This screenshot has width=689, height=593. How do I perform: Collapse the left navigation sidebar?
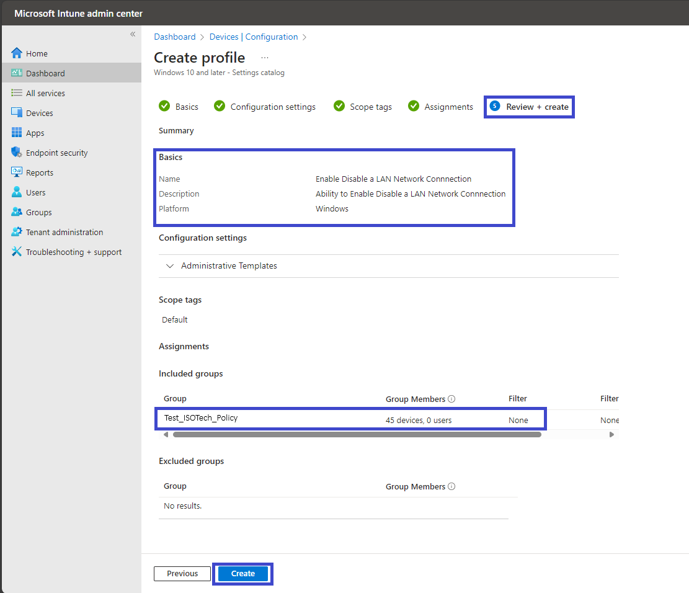click(133, 34)
